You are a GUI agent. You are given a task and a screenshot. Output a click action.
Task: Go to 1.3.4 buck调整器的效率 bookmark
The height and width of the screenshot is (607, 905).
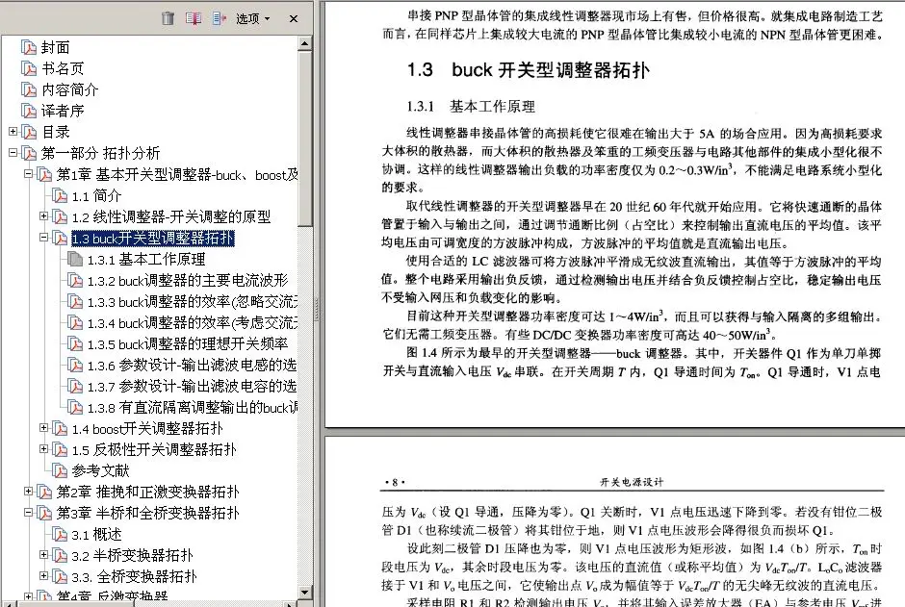(193, 323)
